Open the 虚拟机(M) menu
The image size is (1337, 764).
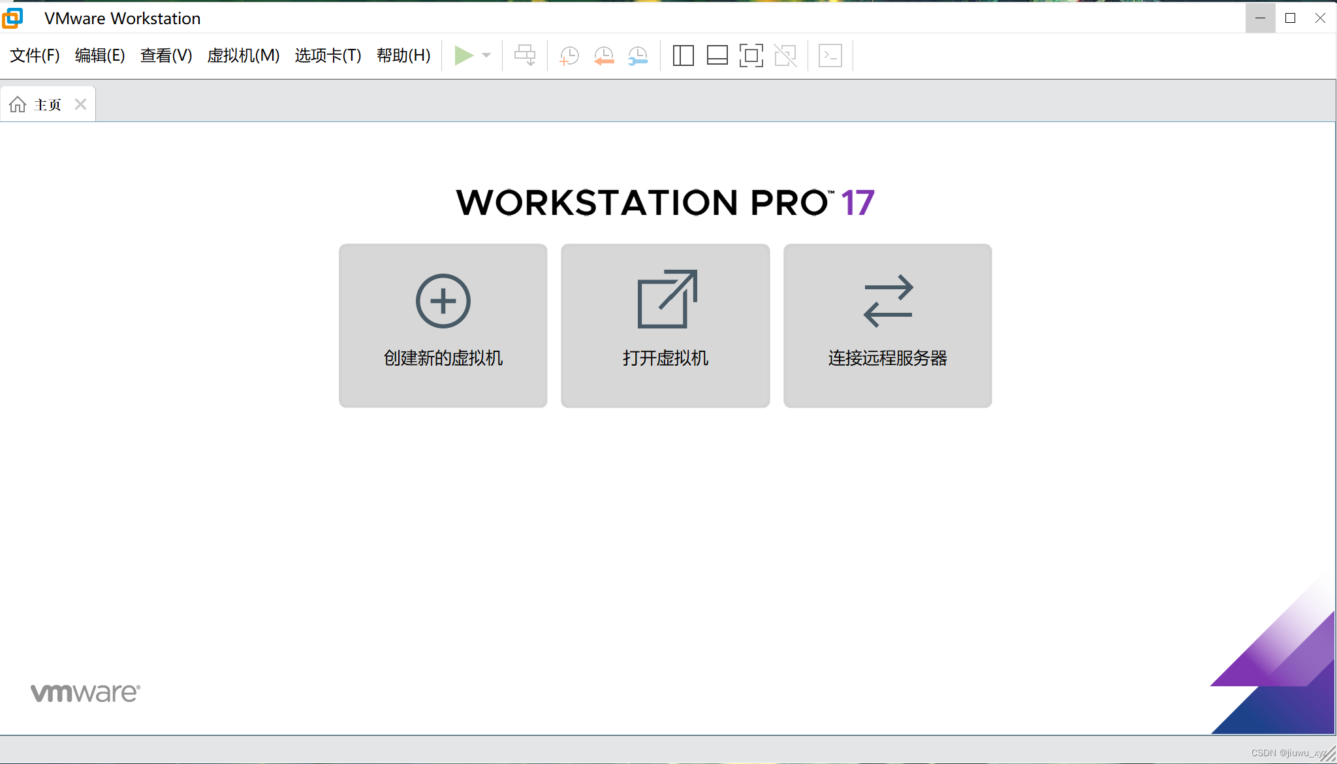tap(244, 56)
